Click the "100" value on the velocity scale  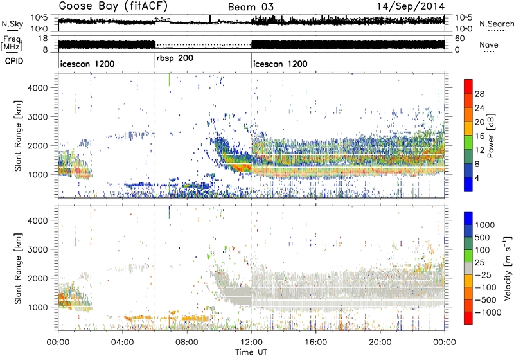point(483,250)
